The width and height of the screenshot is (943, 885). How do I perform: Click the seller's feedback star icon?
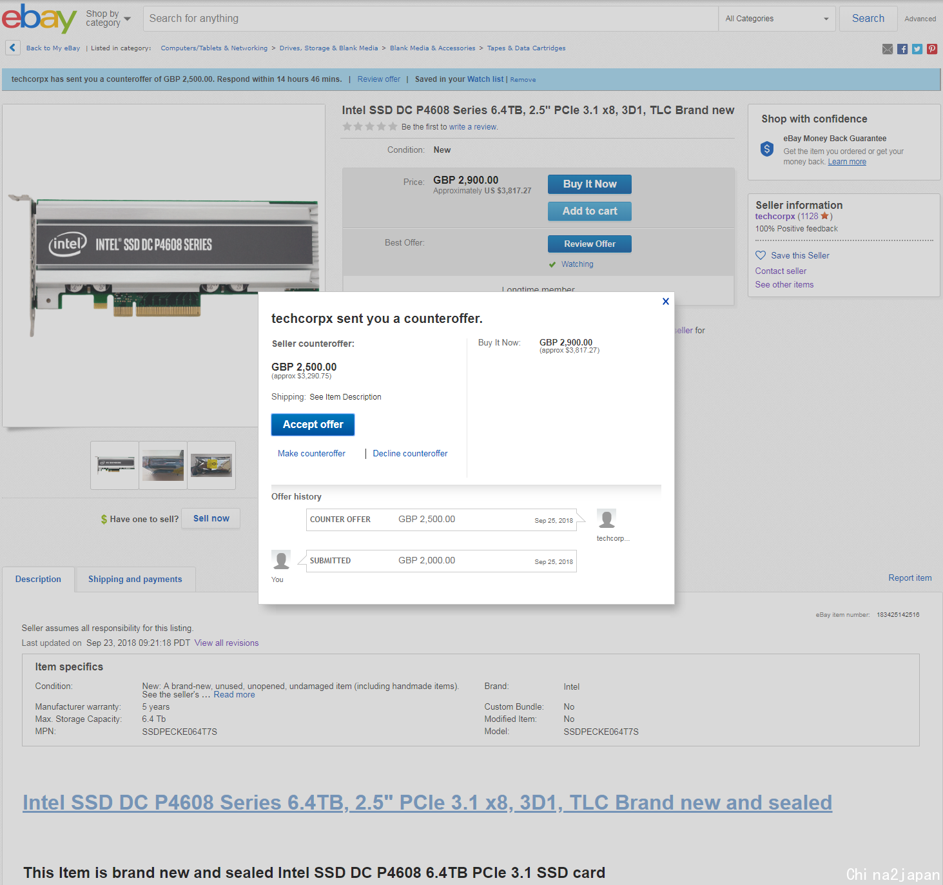[x=824, y=216]
